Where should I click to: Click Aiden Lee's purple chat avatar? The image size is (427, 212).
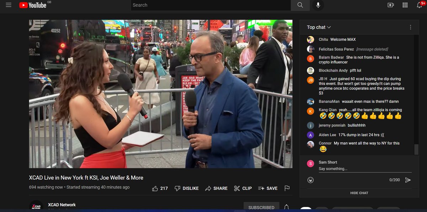point(311,135)
